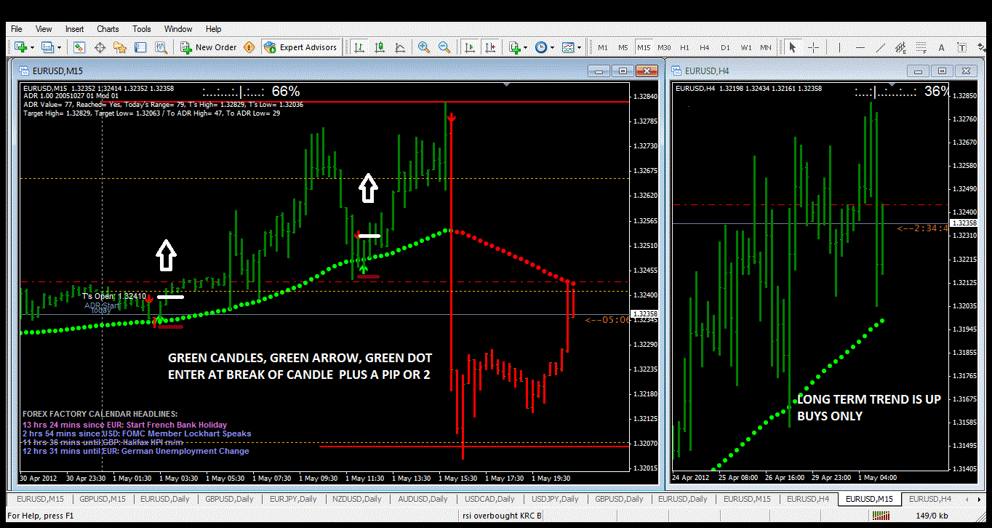The width and height of the screenshot is (992, 528).
Task: Open the Profiles toolbar icon
Action: (48, 47)
